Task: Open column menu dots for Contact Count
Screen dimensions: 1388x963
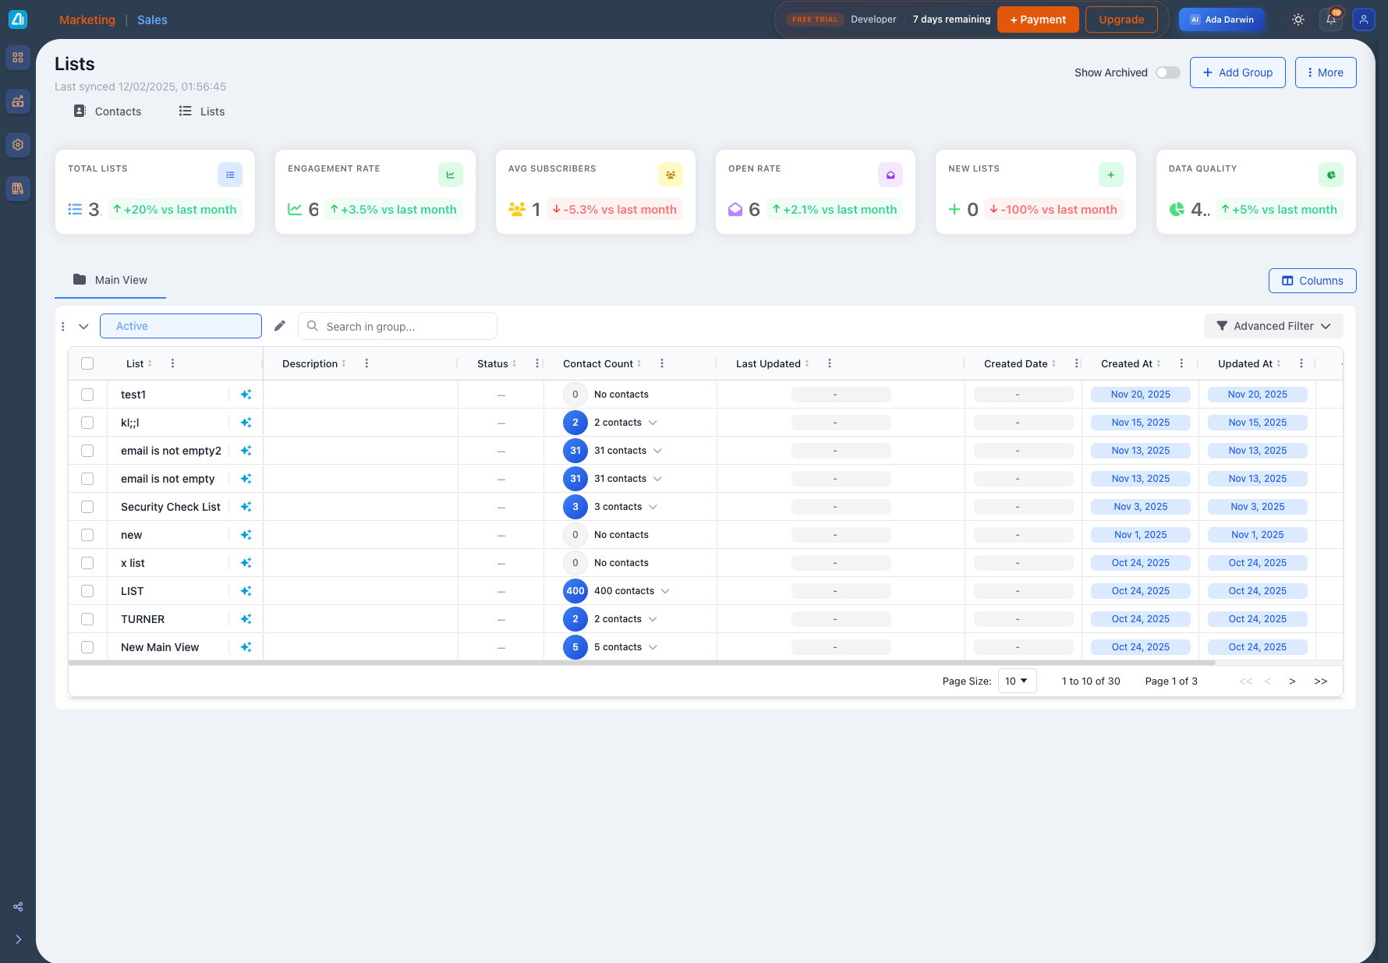Action: [662, 363]
